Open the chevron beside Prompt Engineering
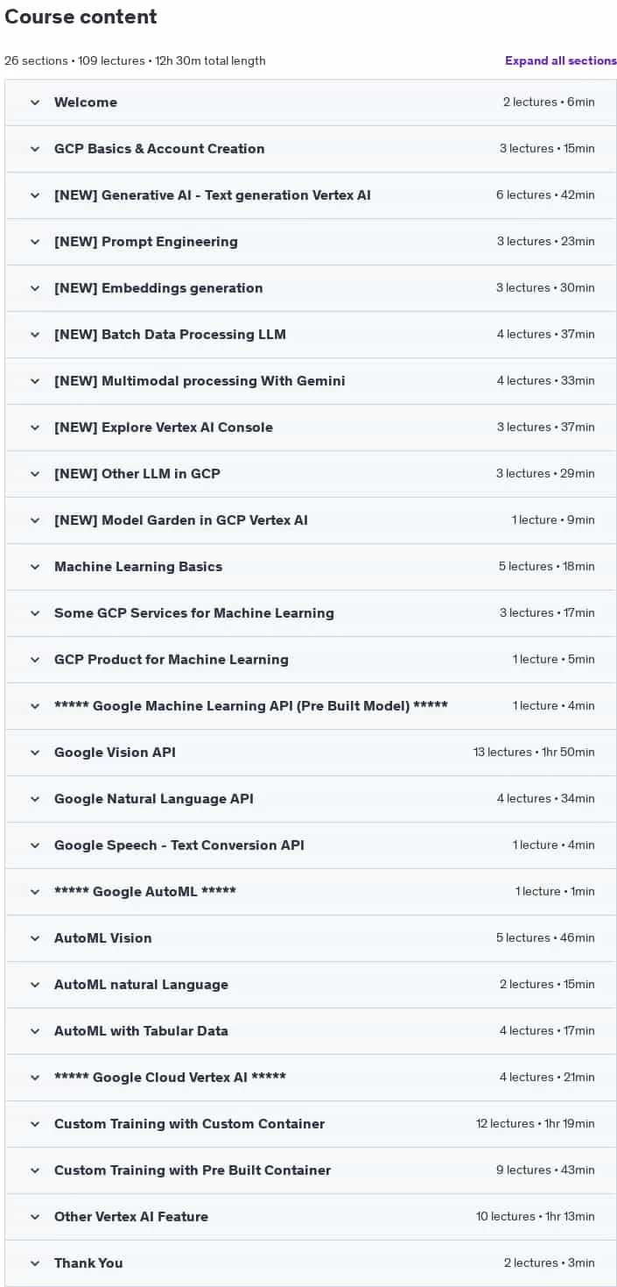The height and width of the screenshot is (1287, 617). click(35, 242)
